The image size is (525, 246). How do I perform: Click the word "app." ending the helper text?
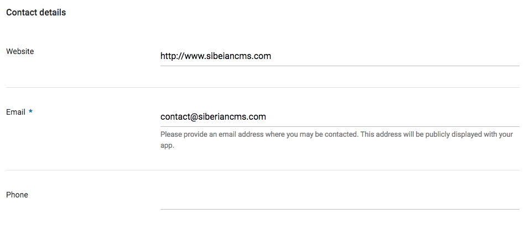click(167, 146)
